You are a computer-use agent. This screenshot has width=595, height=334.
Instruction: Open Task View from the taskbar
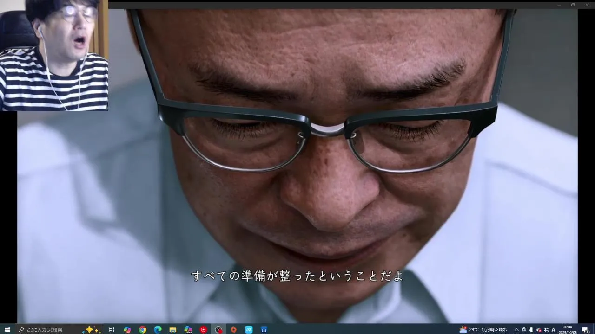coord(112,329)
